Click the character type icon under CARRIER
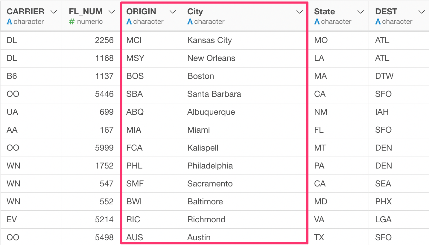Image resolution: width=429 pixels, height=245 pixels. [10, 22]
